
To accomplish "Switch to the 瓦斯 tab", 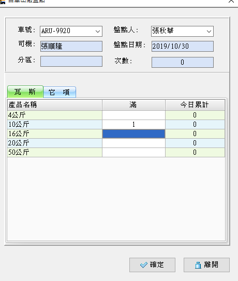I will click(25, 92).
